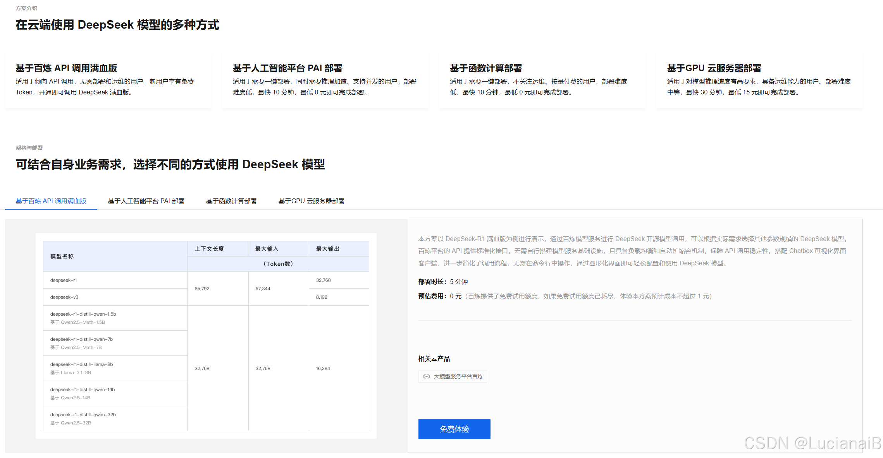The image size is (883, 458).
Task: Open the 基于百炼 API 调用满血版 card heading
Action: pos(66,68)
